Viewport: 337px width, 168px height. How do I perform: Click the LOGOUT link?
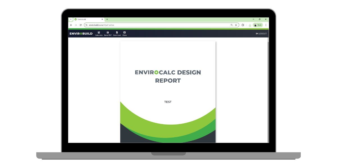pos(261,34)
